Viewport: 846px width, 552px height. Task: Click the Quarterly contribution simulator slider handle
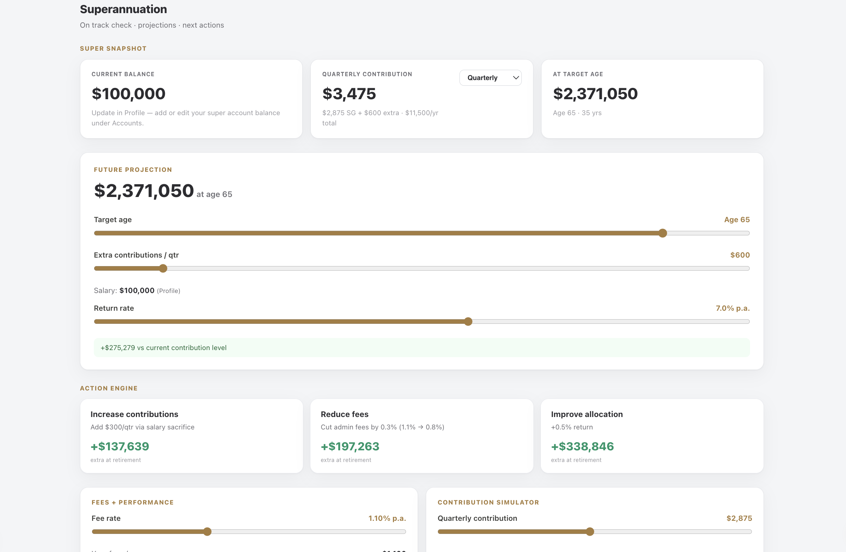click(590, 531)
